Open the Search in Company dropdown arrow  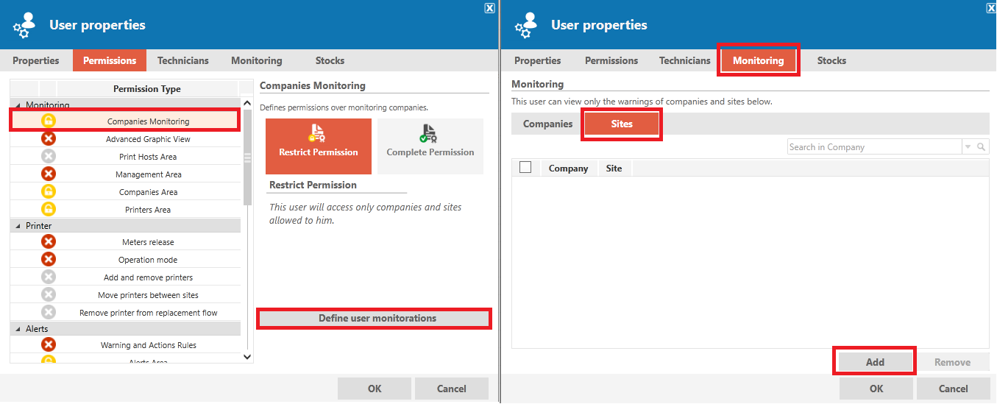tap(968, 147)
